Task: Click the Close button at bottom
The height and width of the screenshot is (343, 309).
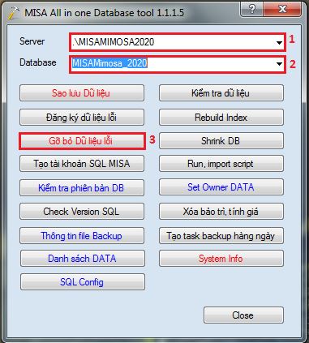Action: click(x=243, y=315)
